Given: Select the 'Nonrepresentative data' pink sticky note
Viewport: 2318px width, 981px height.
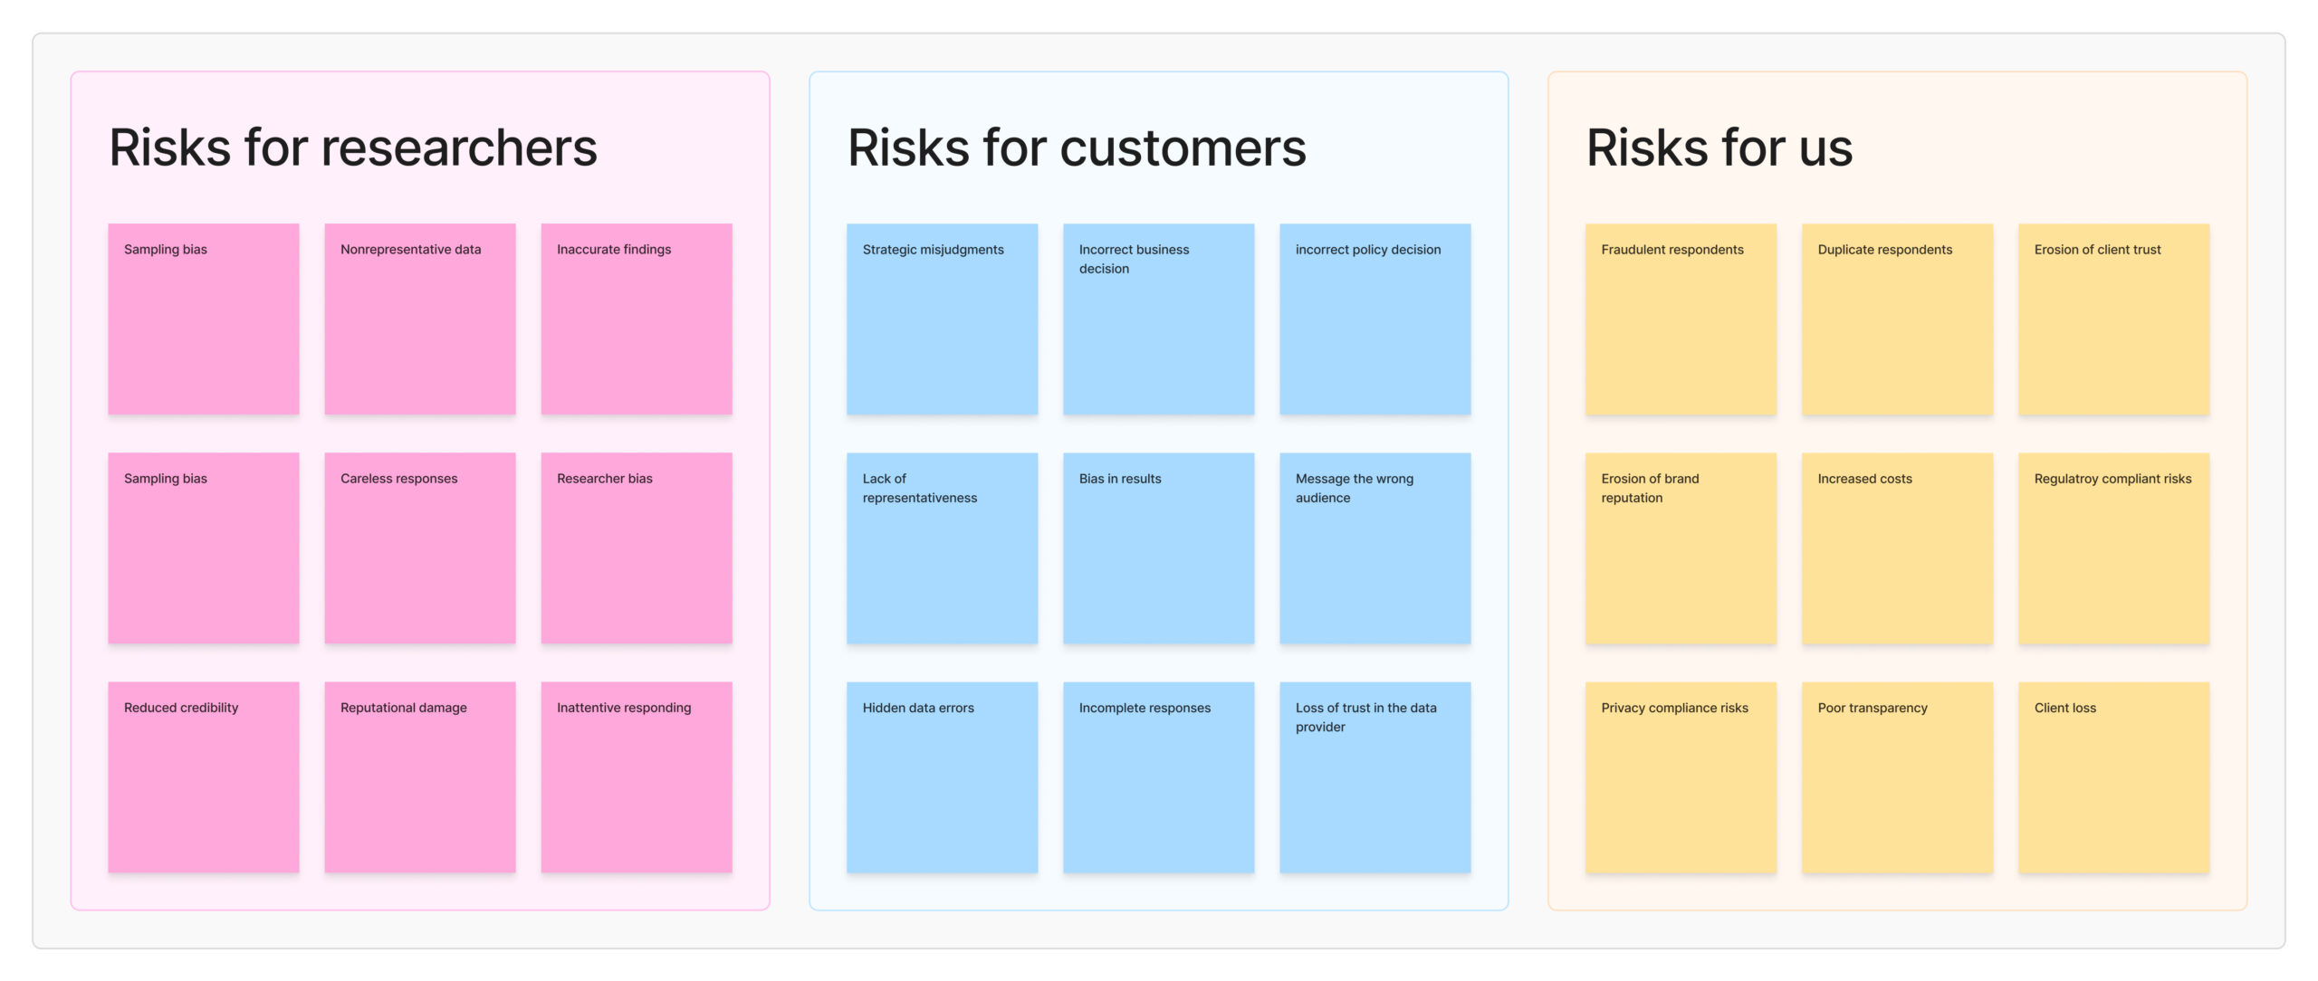Looking at the screenshot, I should point(419,319).
